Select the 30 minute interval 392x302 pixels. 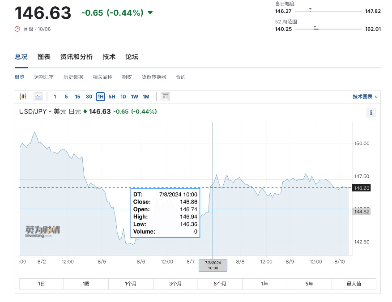[89, 97]
